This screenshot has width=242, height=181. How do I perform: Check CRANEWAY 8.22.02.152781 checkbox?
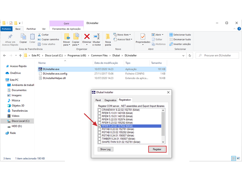[100, 110]
